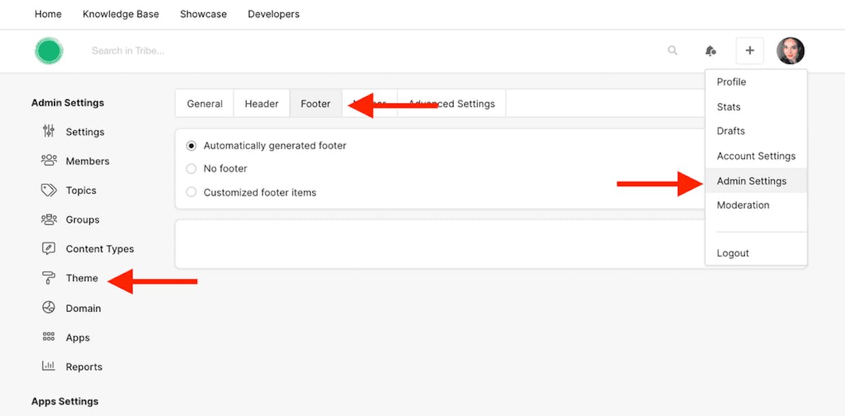Open the notifications bell
The image size is (845, 416).
pos(710,50)
